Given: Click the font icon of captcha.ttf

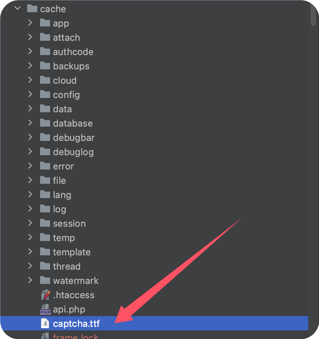Looking at the screenshot, I should pos(45,323).
